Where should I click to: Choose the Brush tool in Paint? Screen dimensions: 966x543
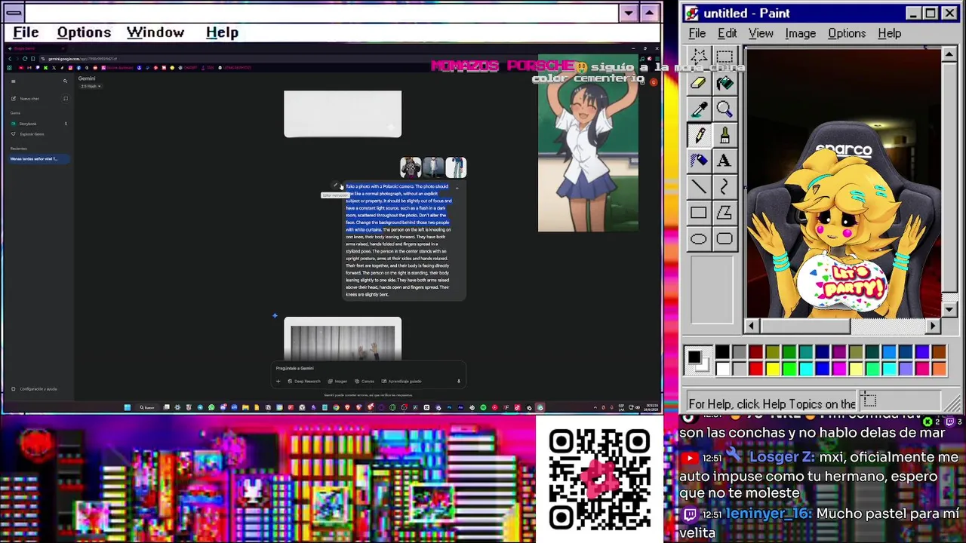(724, 135)
